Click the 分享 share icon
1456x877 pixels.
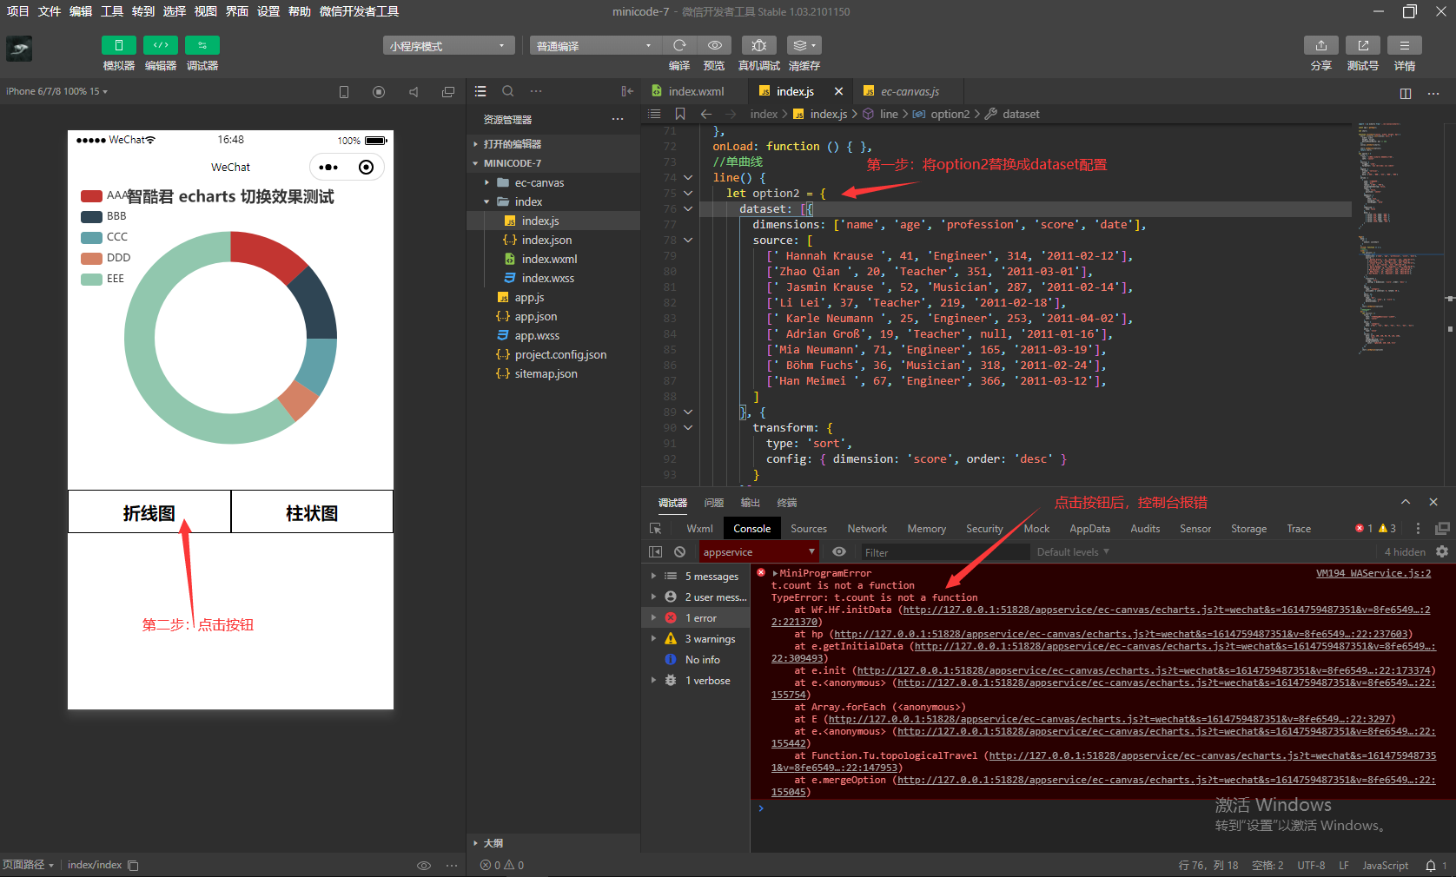1321,45
